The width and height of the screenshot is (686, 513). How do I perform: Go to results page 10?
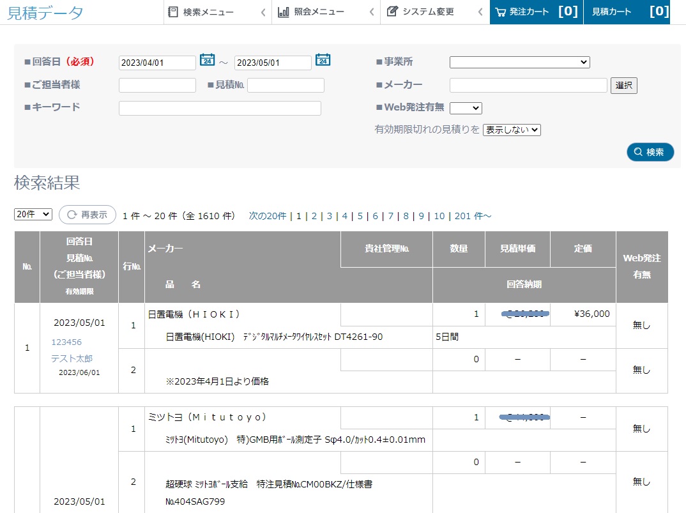pos(439,216)
